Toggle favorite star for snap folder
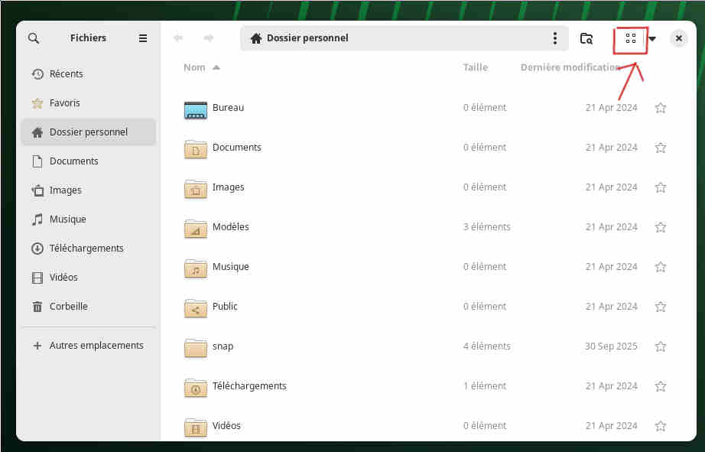 click(x=661, y=346)
